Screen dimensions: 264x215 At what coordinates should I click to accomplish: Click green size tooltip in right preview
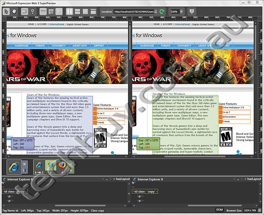[x=148, y=144]
